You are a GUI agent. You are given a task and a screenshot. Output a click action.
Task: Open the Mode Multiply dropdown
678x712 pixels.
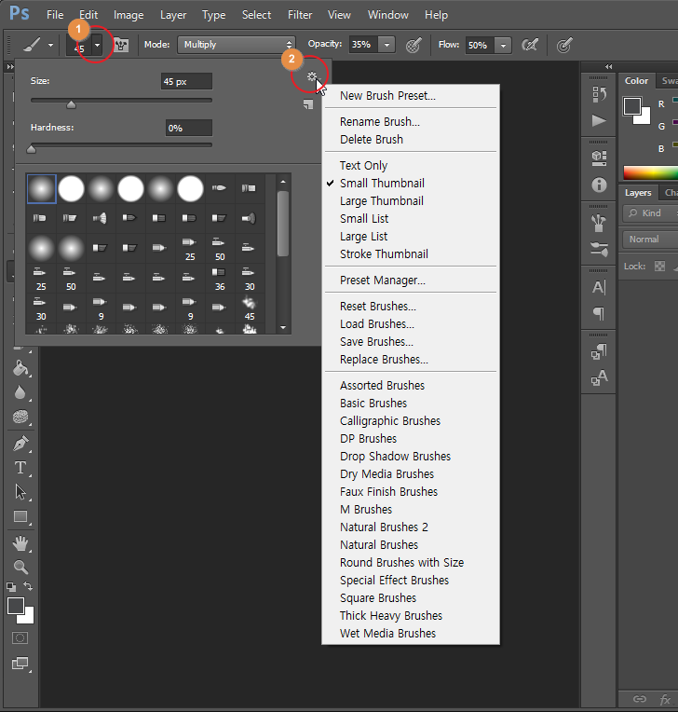click(x=236, y=45)
